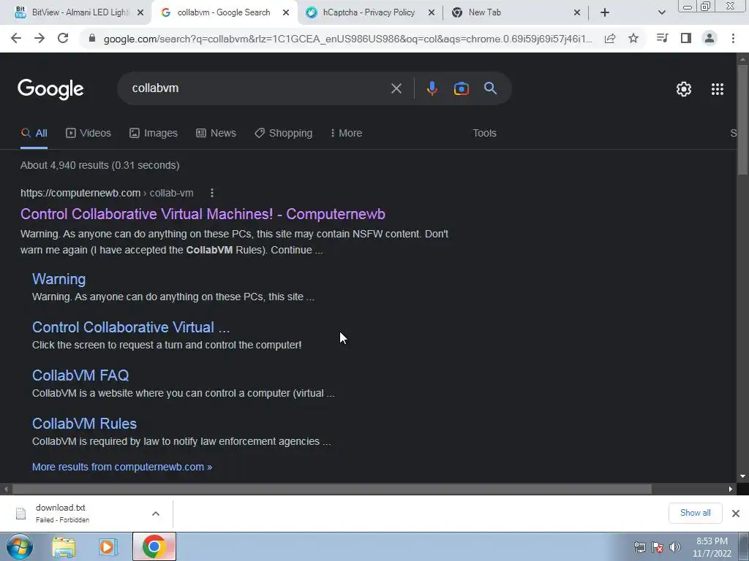Open the network icon in system tray
Screen dimensions: 749x561
[639, 547]
